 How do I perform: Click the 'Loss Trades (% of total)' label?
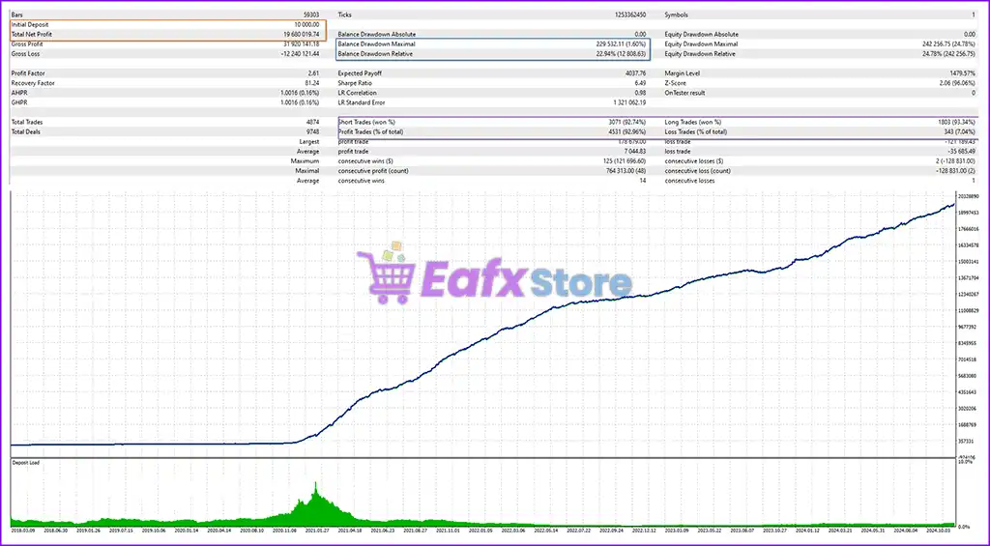coord(696,132)
